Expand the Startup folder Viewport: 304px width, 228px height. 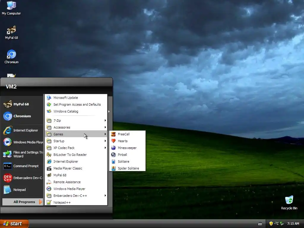76,141
